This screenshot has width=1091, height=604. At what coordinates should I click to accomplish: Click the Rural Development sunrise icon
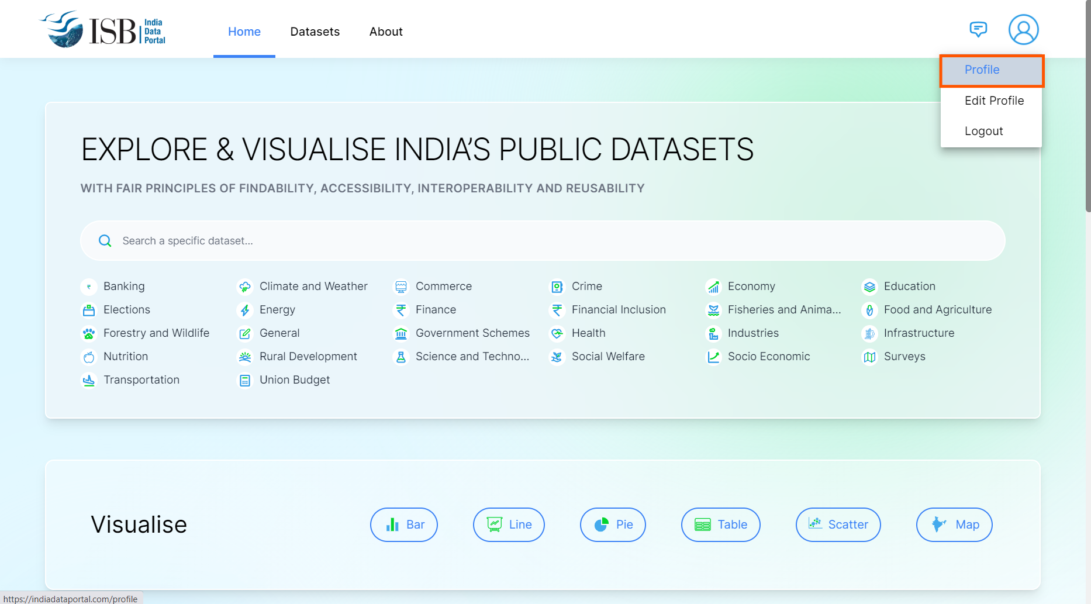[245, 357]
